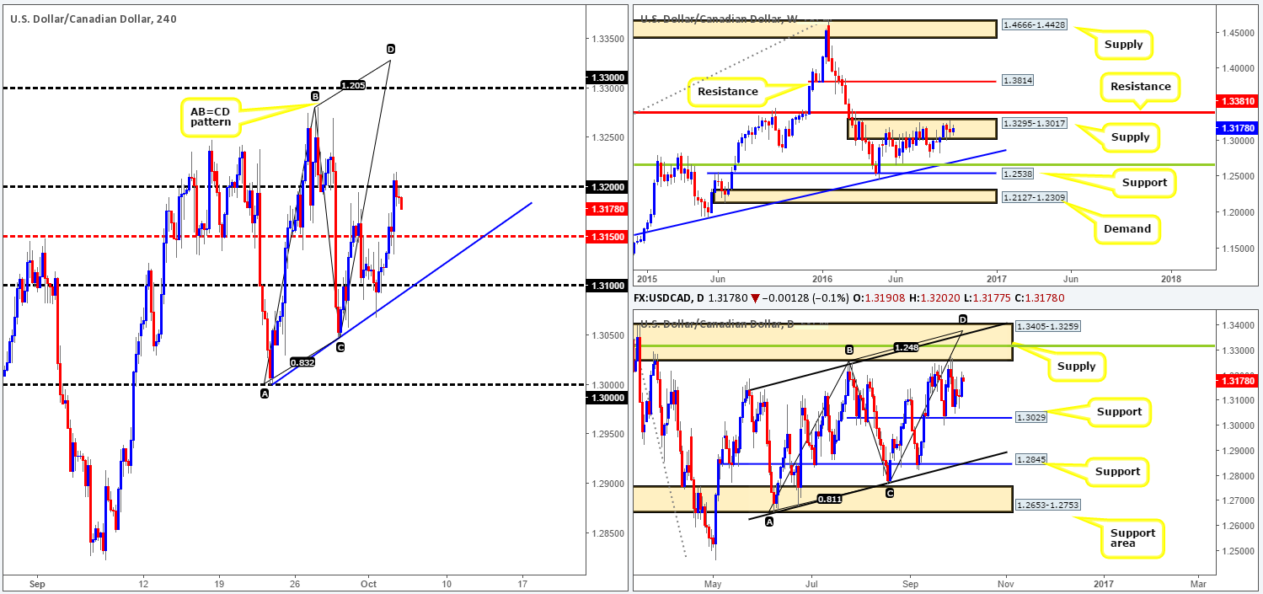Click the 0.832 ratio label
This screenshot has height=594, width=1263.
[x=302, y=362]
